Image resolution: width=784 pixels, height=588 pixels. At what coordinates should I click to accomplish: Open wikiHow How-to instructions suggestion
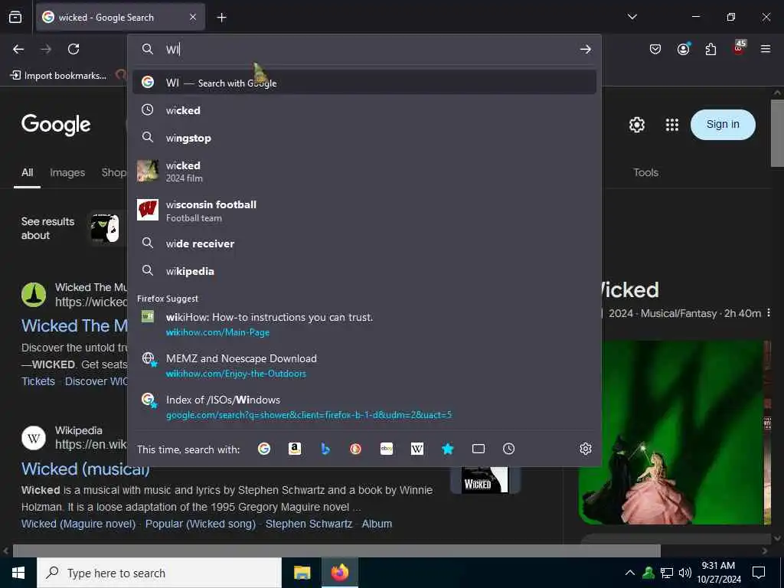[x=364, y=324]
